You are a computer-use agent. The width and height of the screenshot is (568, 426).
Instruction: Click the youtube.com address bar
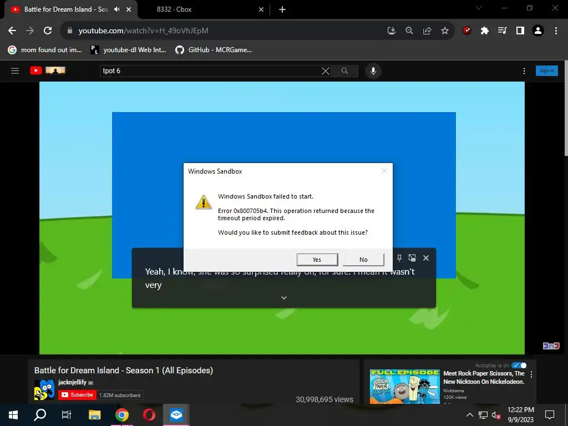coord(225,31)
